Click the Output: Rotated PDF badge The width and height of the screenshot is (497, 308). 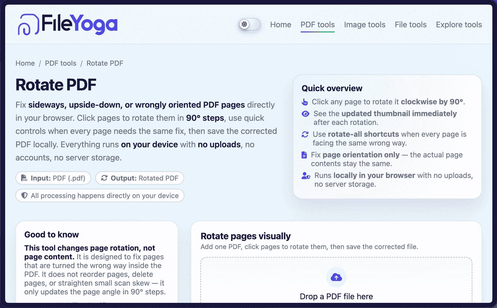(x=140, y=178)
